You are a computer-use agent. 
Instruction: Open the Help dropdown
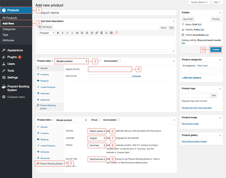pos(217,2)
